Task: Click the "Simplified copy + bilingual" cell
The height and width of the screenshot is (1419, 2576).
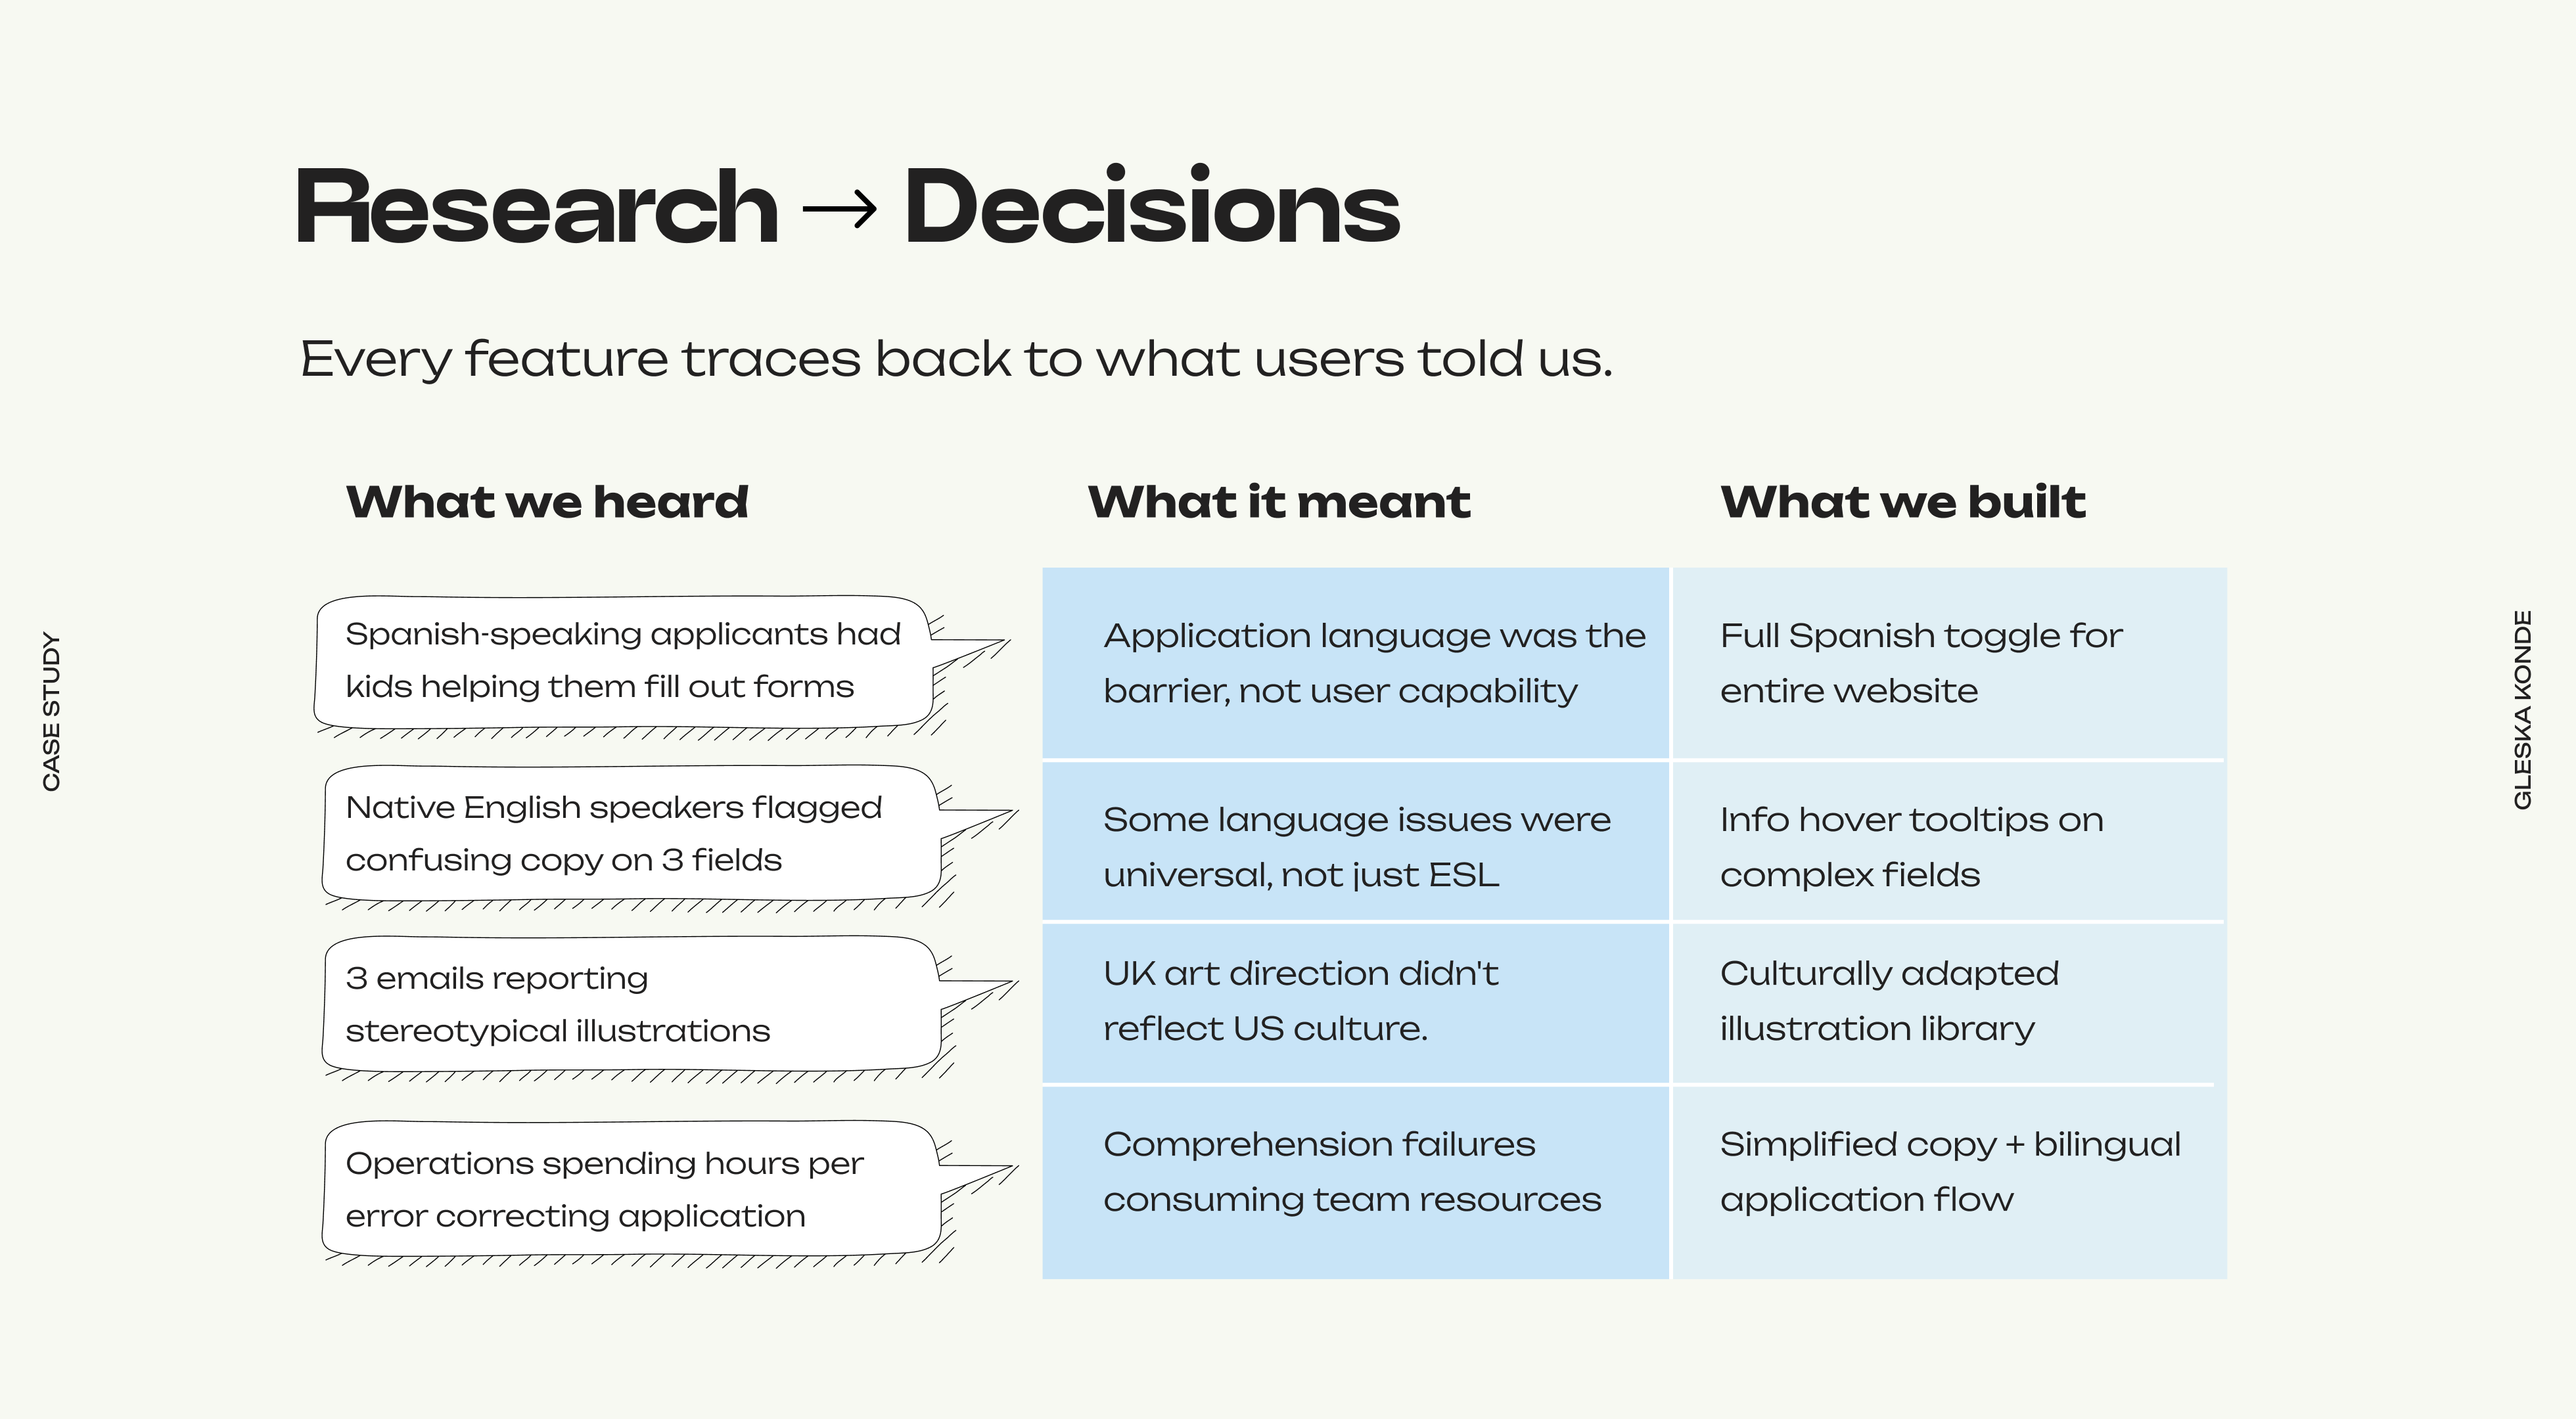Action: (1948, 1172)
